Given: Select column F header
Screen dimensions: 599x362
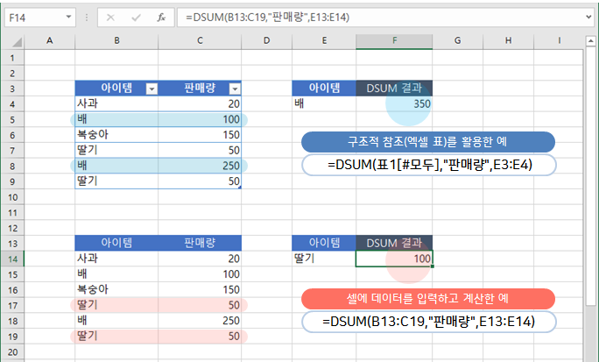Looking at the screenshot, I should point(394,40).
